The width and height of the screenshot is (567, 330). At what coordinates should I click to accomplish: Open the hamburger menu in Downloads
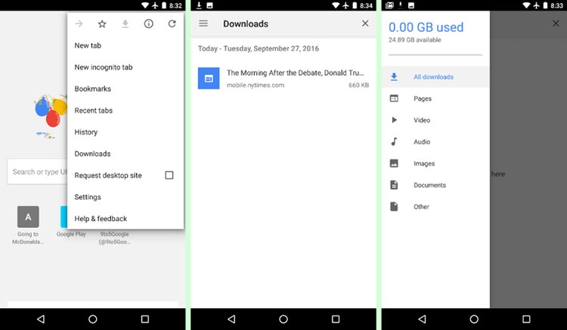coord(203,23)
